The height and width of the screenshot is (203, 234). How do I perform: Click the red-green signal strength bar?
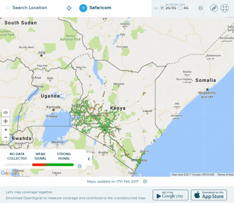click(x=52, y=165)
